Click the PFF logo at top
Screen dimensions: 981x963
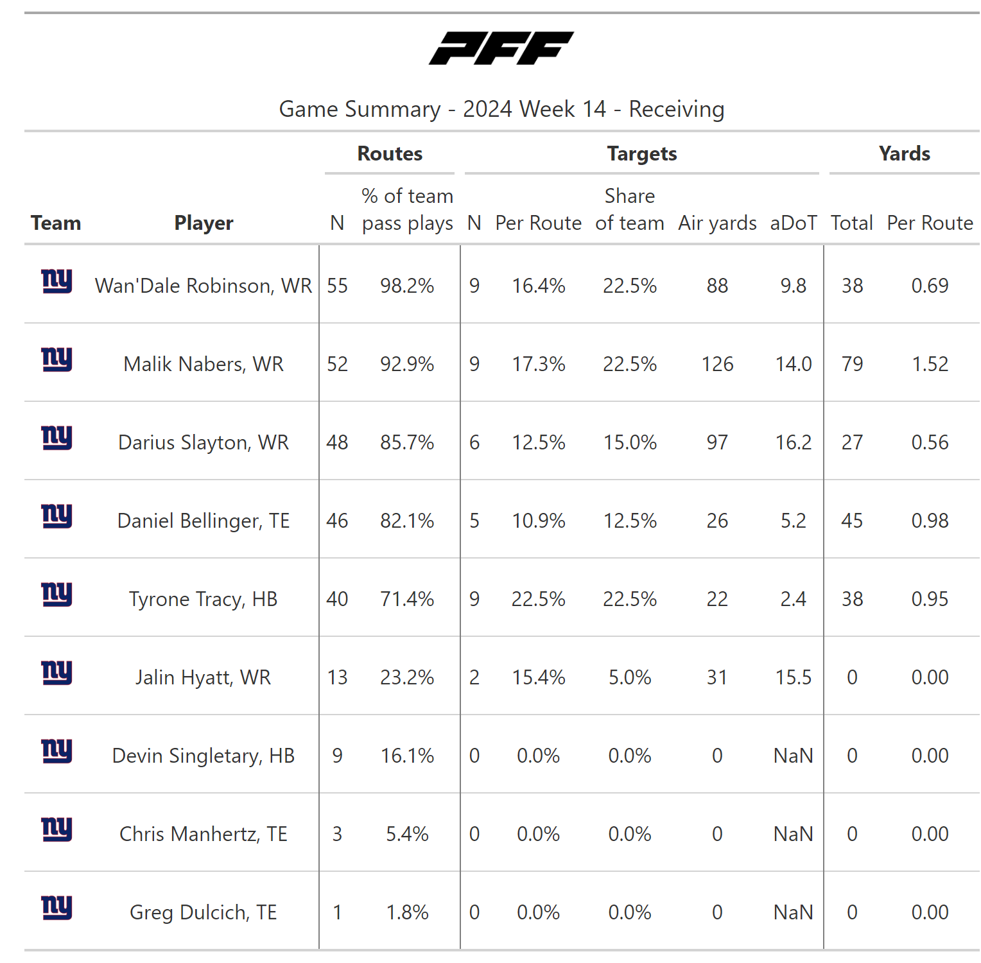(501, 48)
